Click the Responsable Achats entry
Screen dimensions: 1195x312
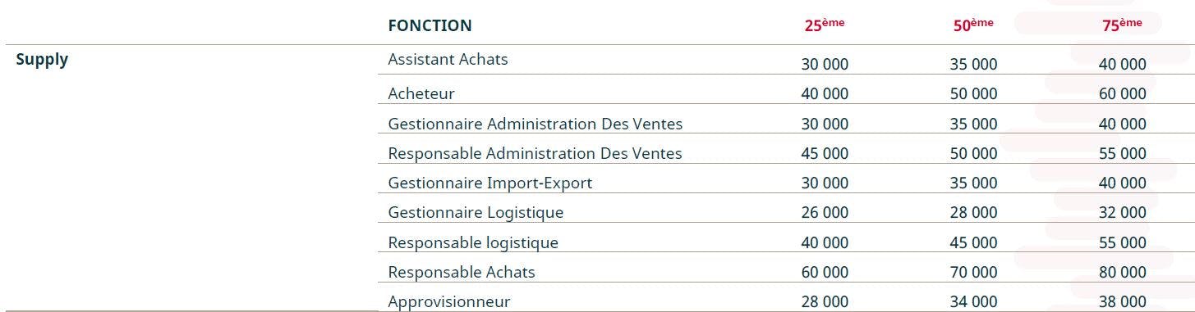(x=462, y=272)
